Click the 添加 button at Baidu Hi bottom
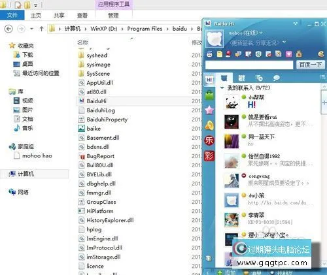The width and height of the screenshot is (327, 275). pos(227,272)
